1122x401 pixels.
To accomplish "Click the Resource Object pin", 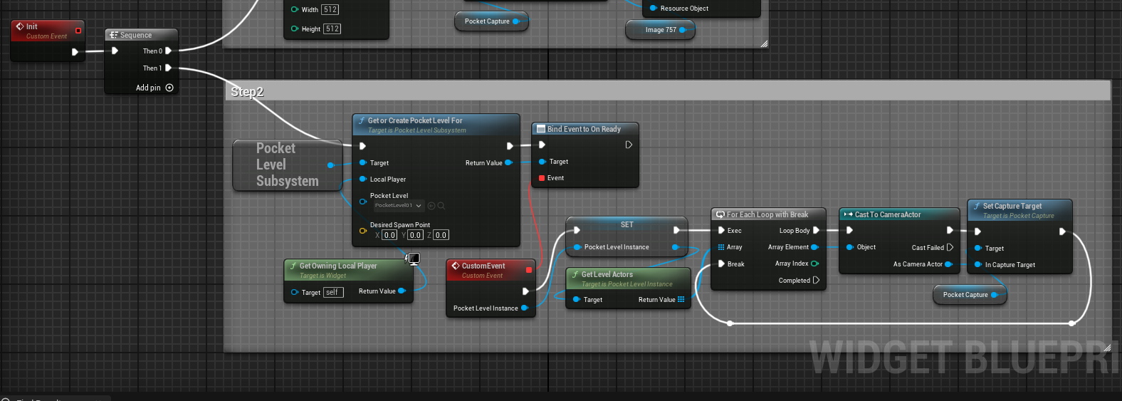I will 654,8.
